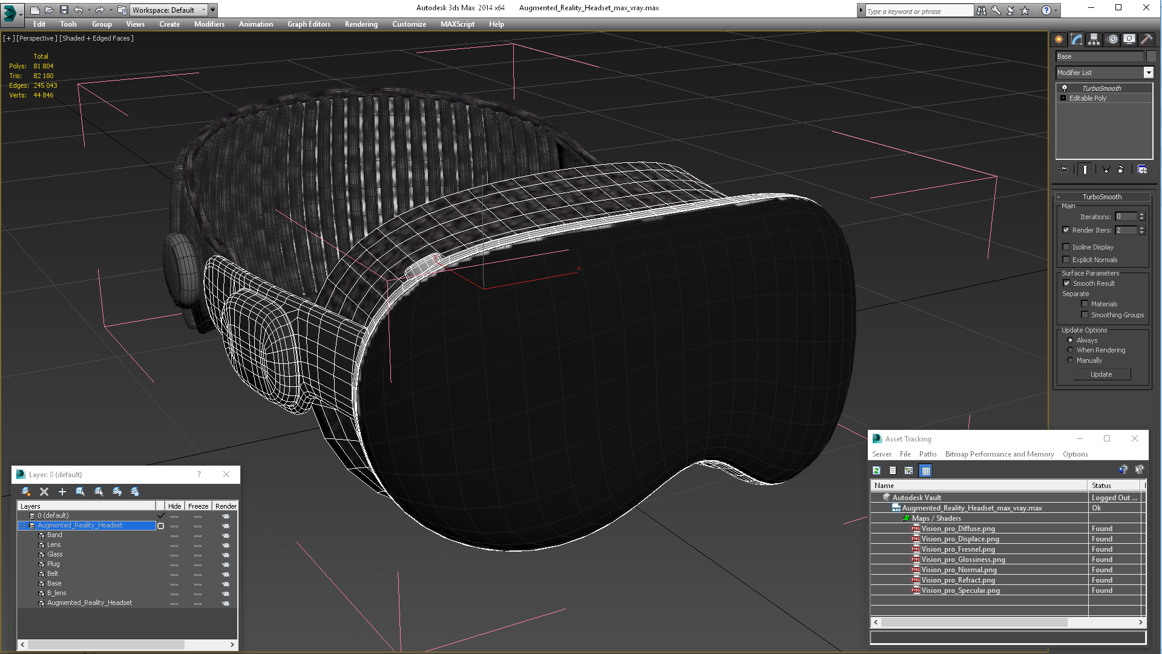Open the Paths menu in Asset Tracking
Viewport: 1162px width, 654px height.
point(927,454)
